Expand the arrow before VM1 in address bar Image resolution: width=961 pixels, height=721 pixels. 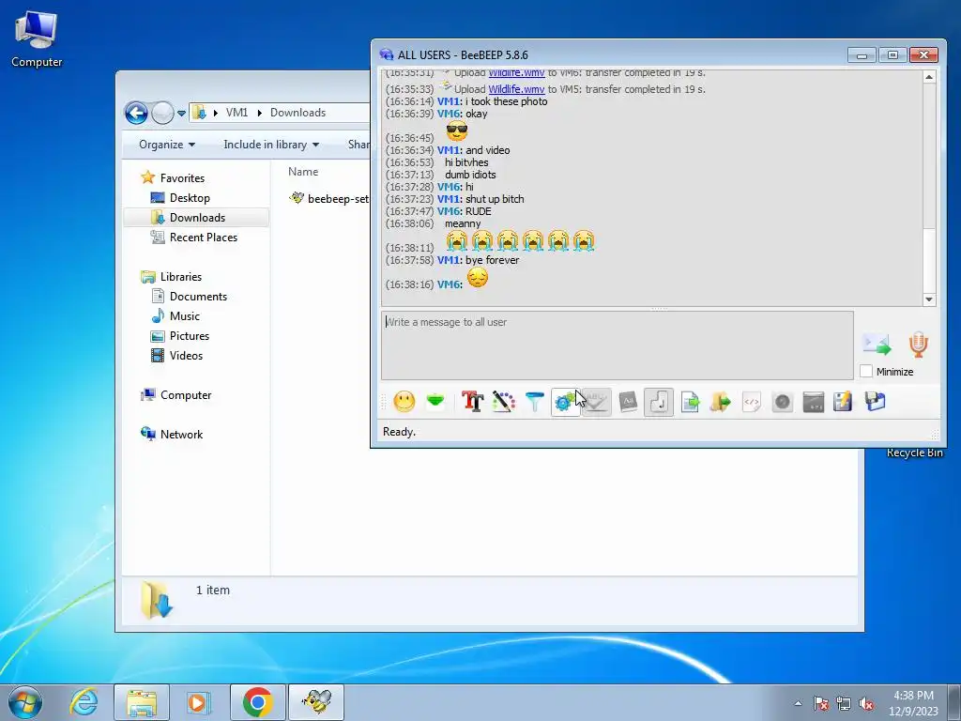click(216, 113)
